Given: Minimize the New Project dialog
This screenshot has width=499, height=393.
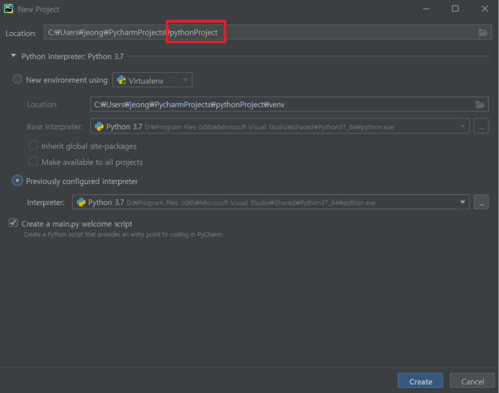Looking at the screenshot, I should point(426,9).
